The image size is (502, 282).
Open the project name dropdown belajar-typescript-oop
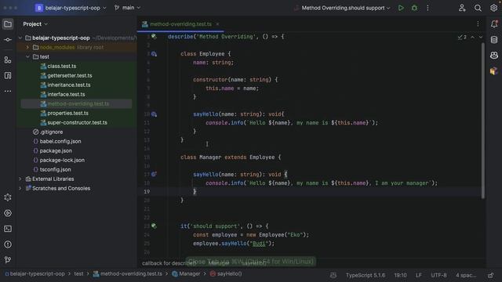click(71, 8)
